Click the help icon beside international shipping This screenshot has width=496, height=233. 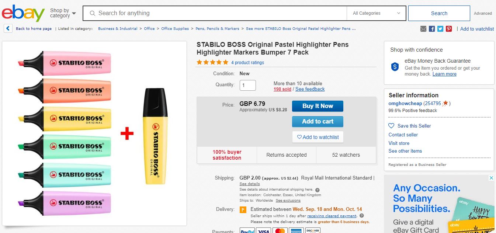(x=318, y=190)
